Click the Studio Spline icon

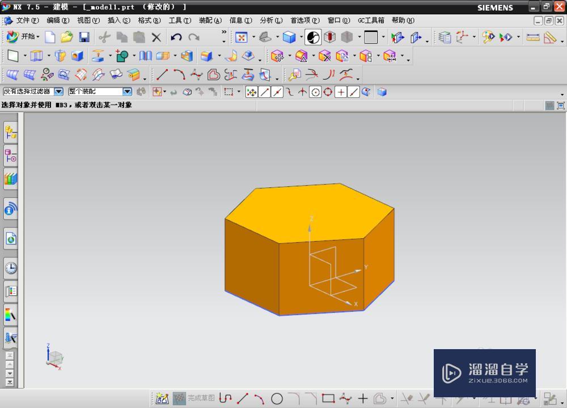click(x=196, y=75)
